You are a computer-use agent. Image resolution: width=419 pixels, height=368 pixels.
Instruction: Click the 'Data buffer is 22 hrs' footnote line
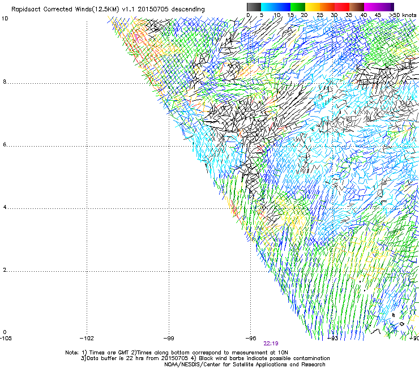pos(205,358)
